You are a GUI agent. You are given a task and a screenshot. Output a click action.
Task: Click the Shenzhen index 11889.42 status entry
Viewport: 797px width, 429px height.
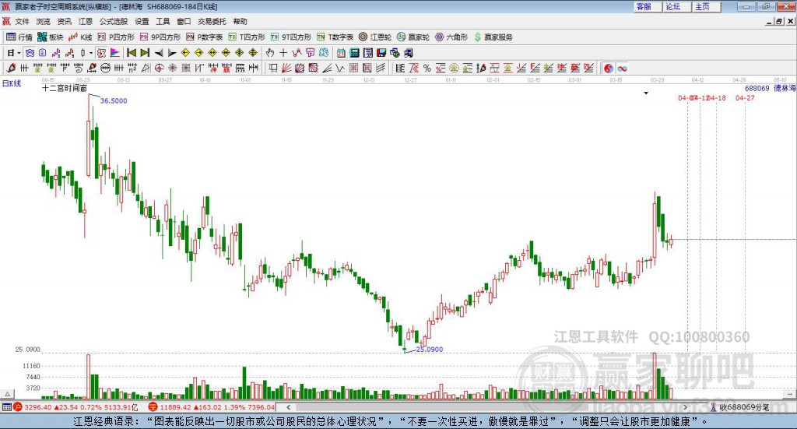(x=212, y=407)
